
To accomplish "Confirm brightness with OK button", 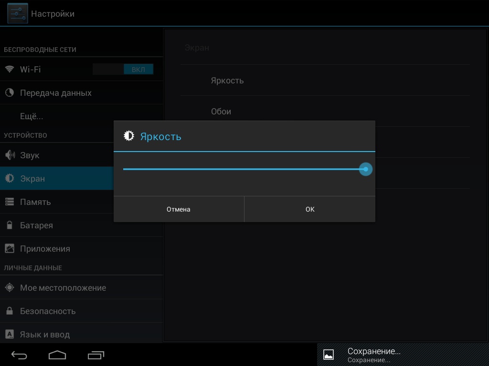I will 310,209.
